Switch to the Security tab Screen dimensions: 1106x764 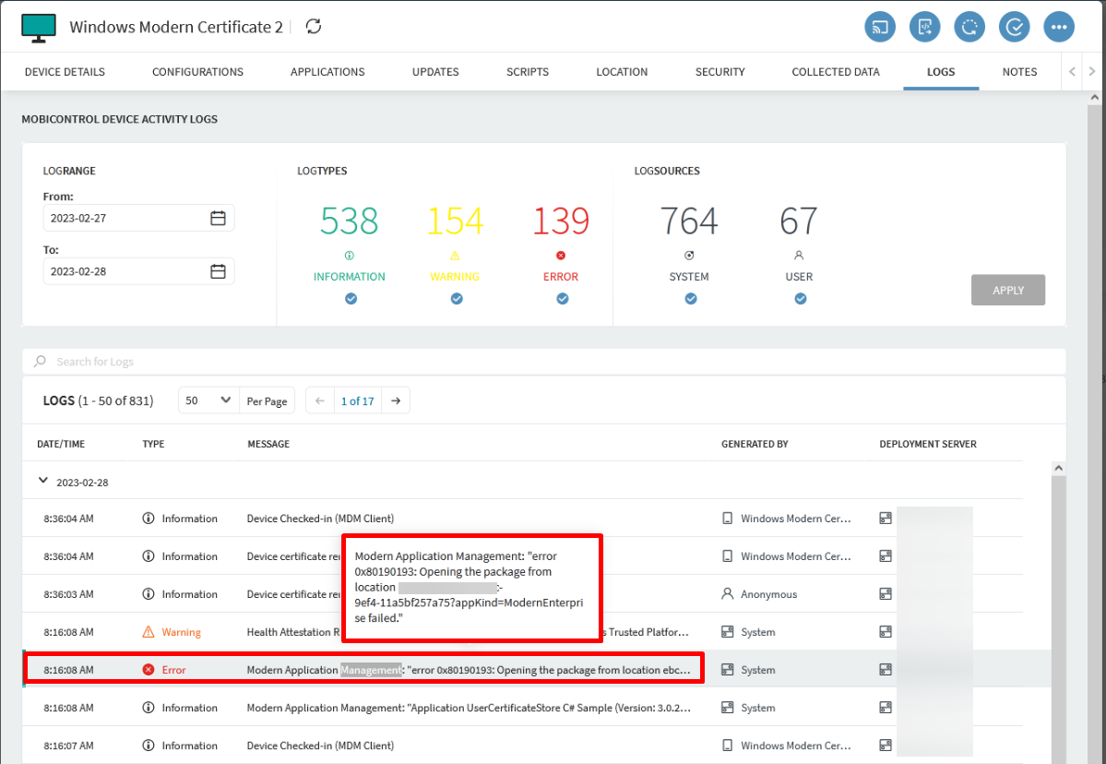click(719, 72)
